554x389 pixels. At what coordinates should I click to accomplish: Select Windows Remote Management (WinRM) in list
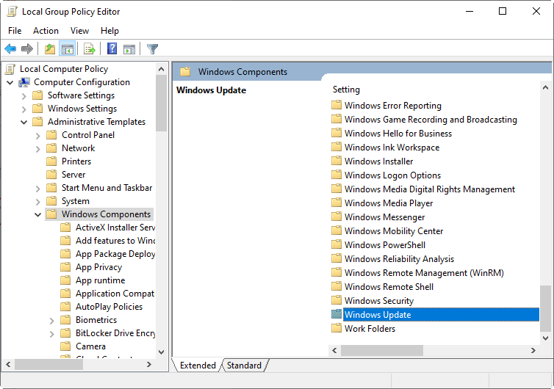coord(424,272)
